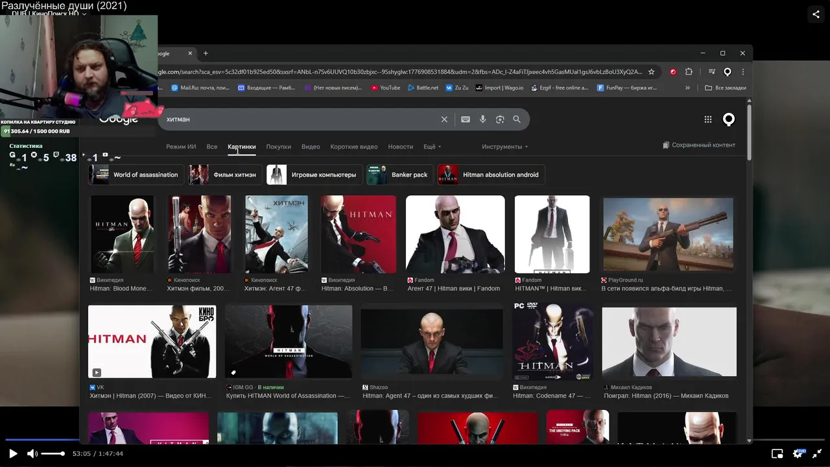Image resolution: width=830 pixels, height=467 pixels.
Task: Seek on the video progress bar
Action: [x=415, y=440]
